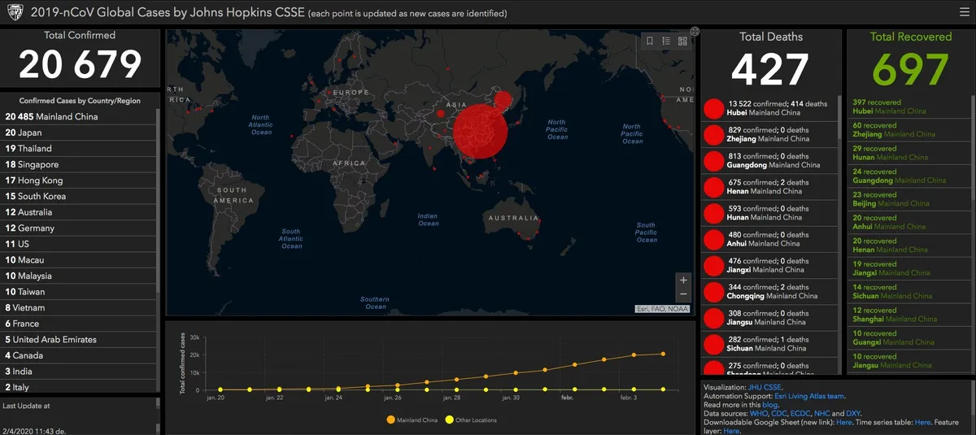Open the WHO data source link

pyautogui.click(x=758, y=414)
